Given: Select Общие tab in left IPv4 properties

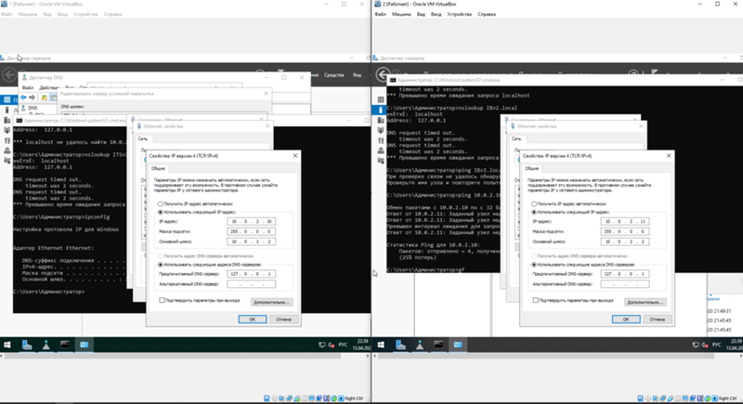Looking at the screenshot, I should point(158,168).
